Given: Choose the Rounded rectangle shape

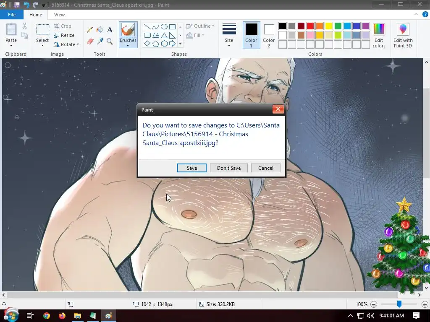Looking at the screenshot, I should 147,35.
